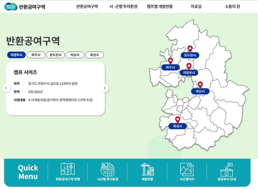Image resolution: width=258 pixels, height=189 pixels.
Task: Open 시군별 투자환경 chart icon
Action: 108,169
